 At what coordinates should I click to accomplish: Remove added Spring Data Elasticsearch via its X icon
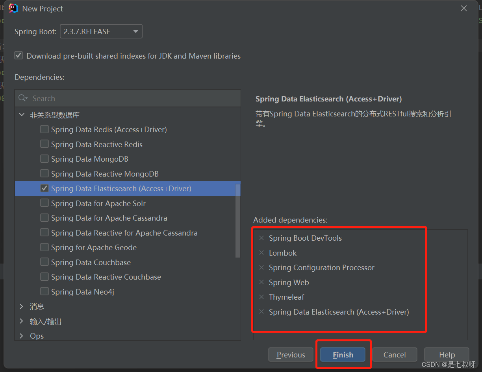(261, 312)
